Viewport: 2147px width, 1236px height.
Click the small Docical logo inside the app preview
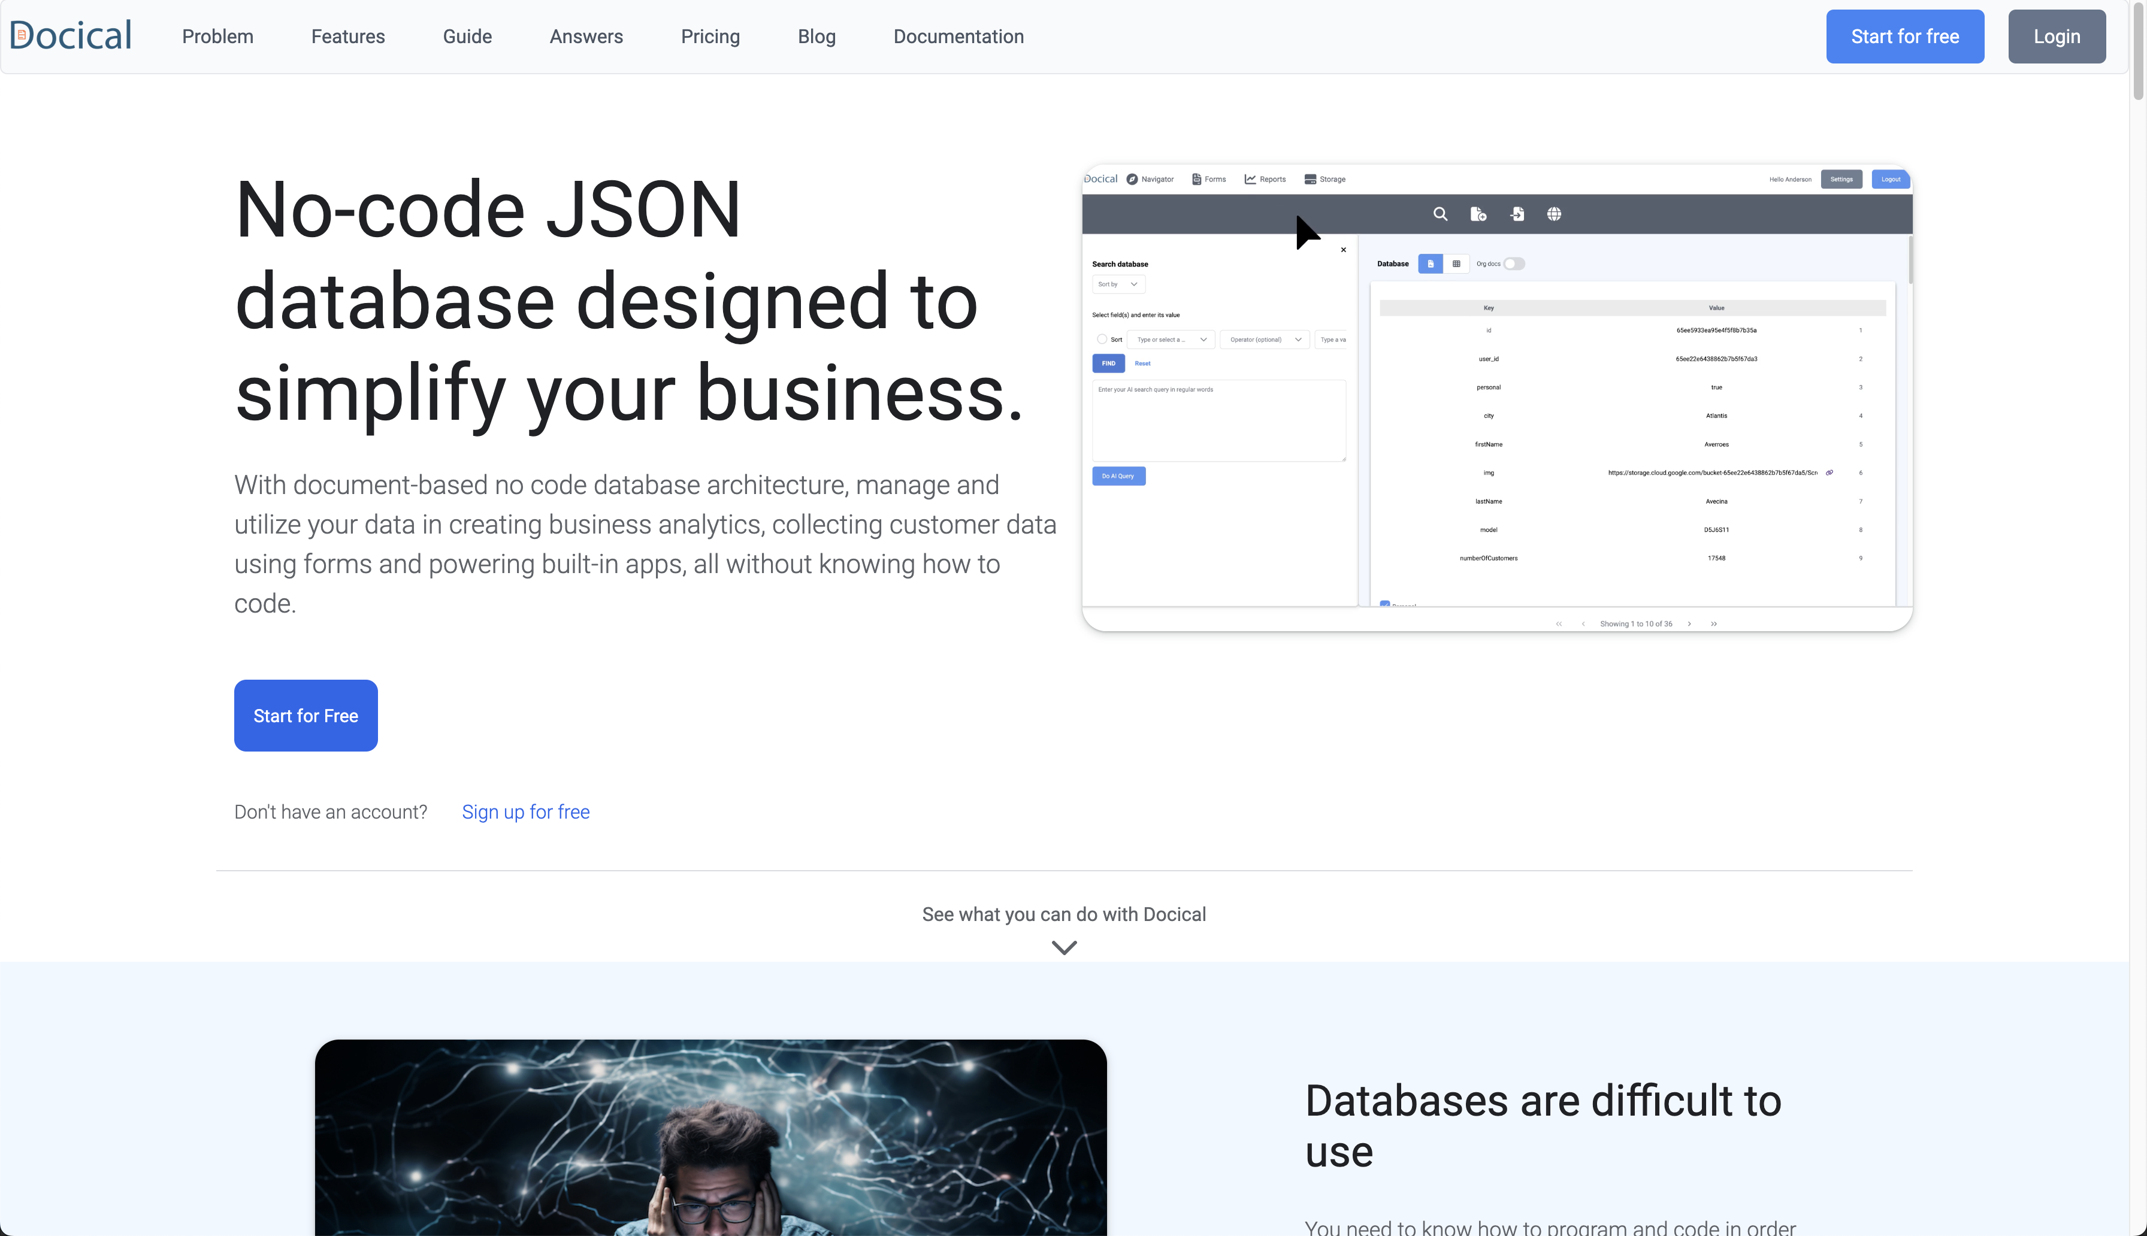pos(1100,179)
